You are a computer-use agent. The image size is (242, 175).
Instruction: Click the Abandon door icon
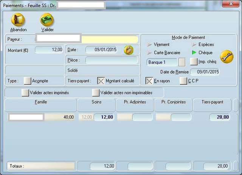pos(18,20)
